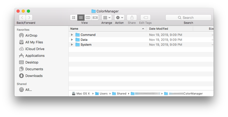
Task: Go to Downloads folder in sidebar
Action: (x=34, y=76)
